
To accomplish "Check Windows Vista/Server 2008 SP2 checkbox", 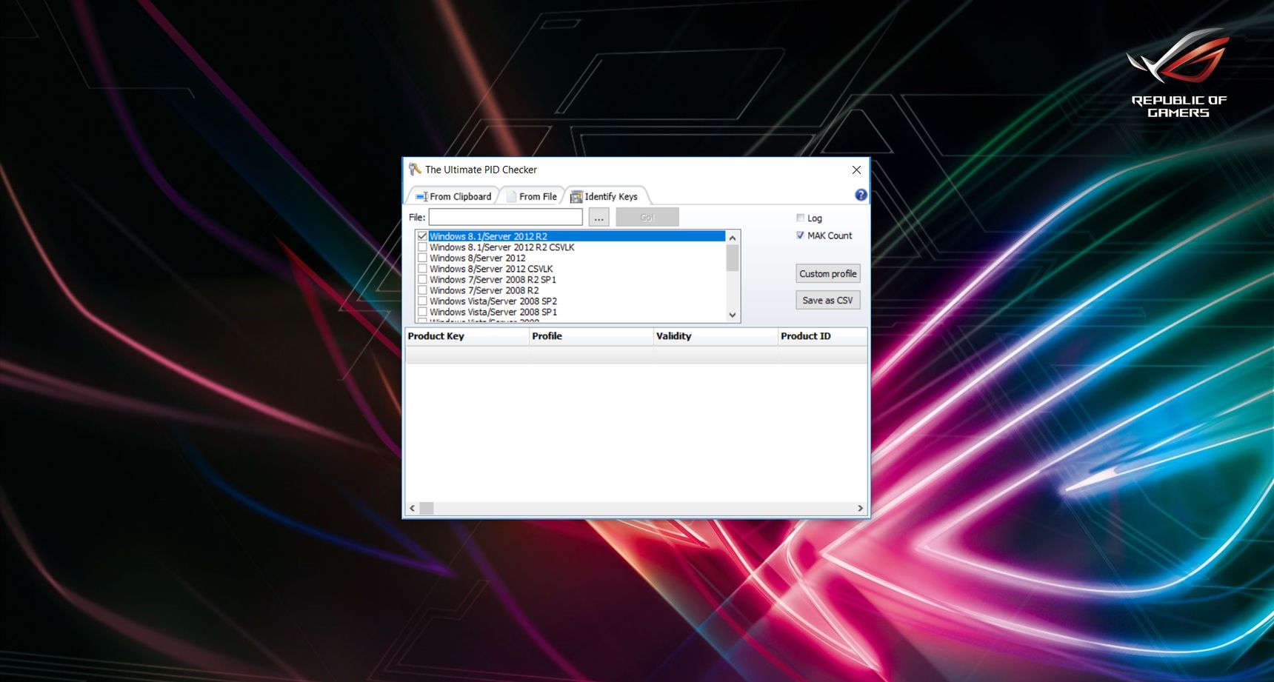I will 422,301.
